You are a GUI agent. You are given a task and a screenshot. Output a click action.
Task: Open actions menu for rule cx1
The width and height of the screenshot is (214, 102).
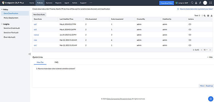(190, 45)
